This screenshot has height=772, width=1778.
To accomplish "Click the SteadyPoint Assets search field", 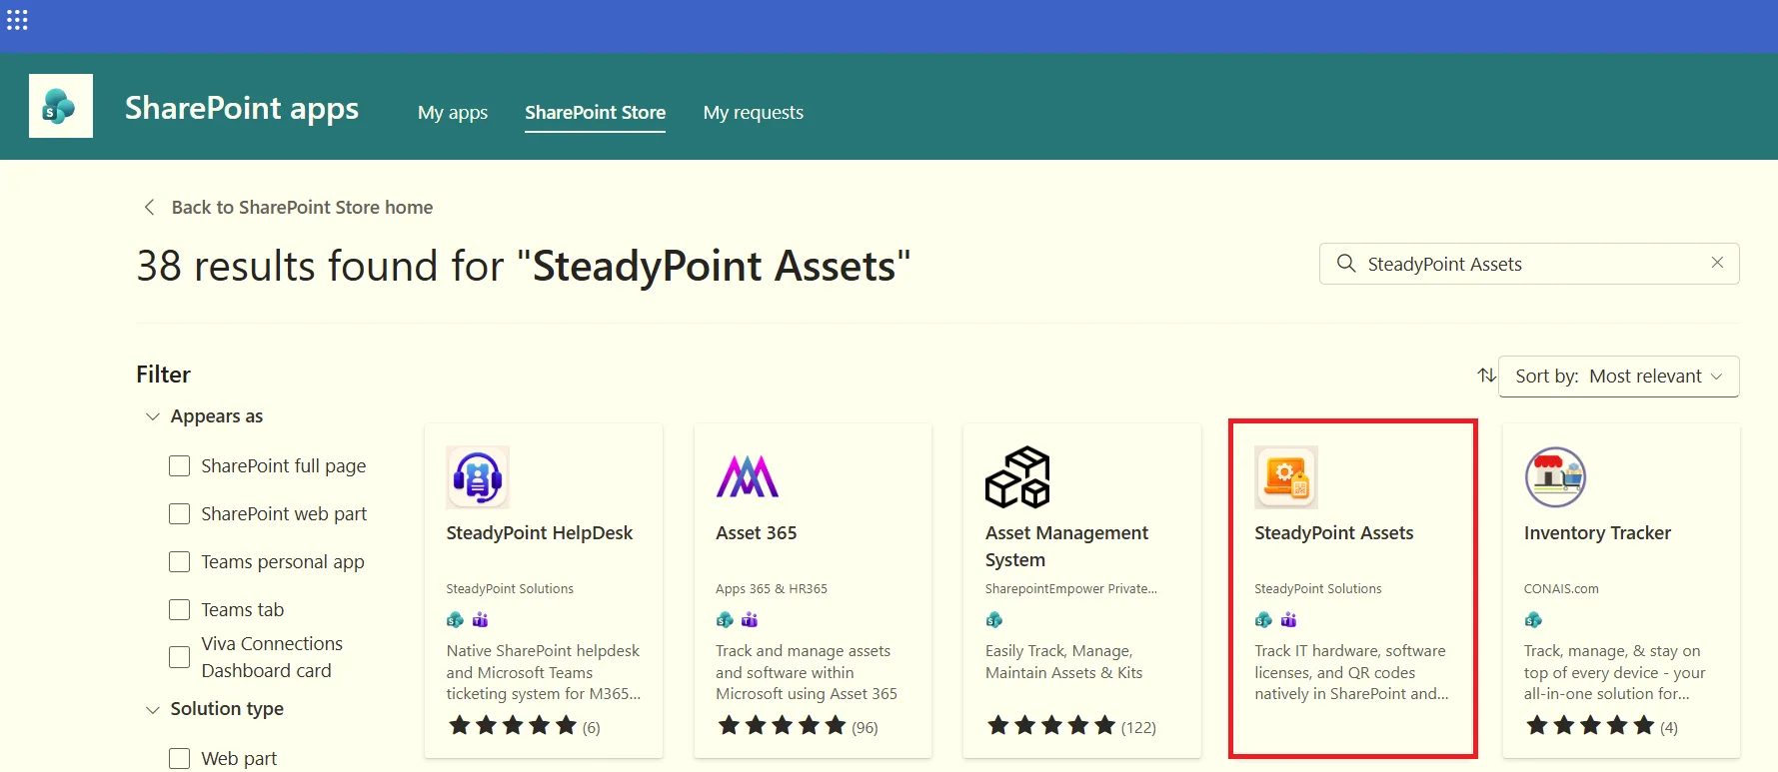I will [x=1529, y=264].
